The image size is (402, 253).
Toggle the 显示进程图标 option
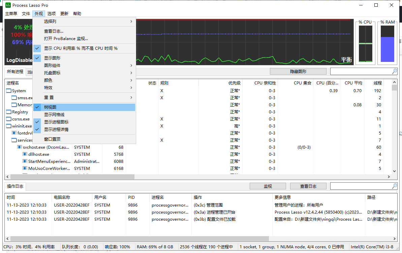point(84,122)
